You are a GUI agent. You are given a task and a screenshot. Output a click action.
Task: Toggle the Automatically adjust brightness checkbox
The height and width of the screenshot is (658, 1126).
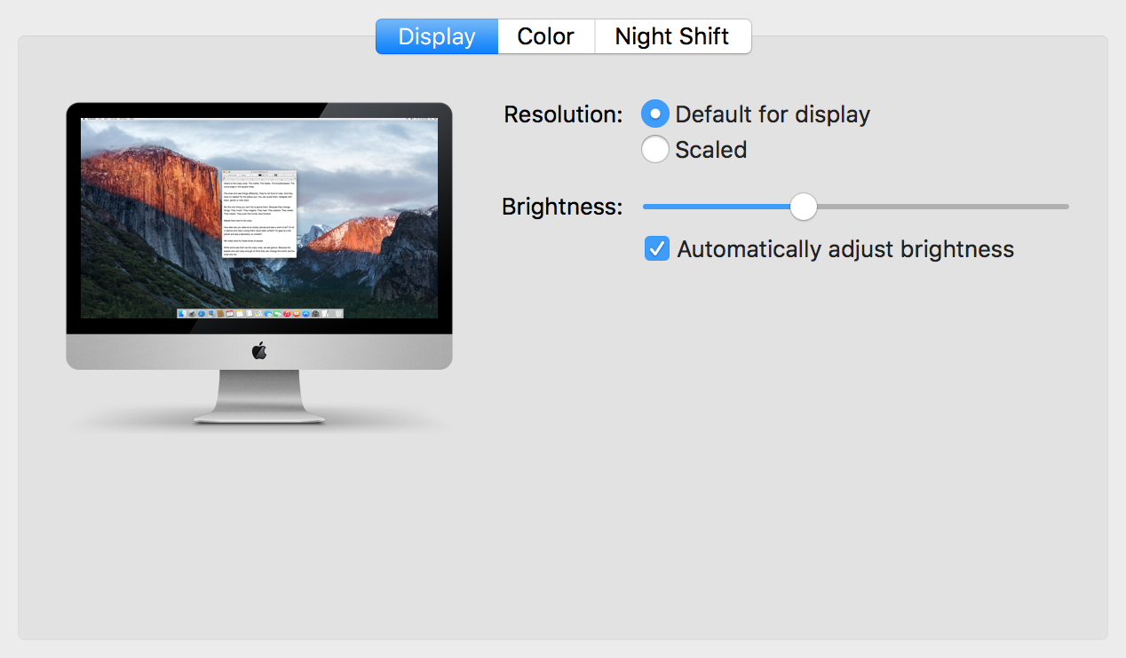coord(657,249)
